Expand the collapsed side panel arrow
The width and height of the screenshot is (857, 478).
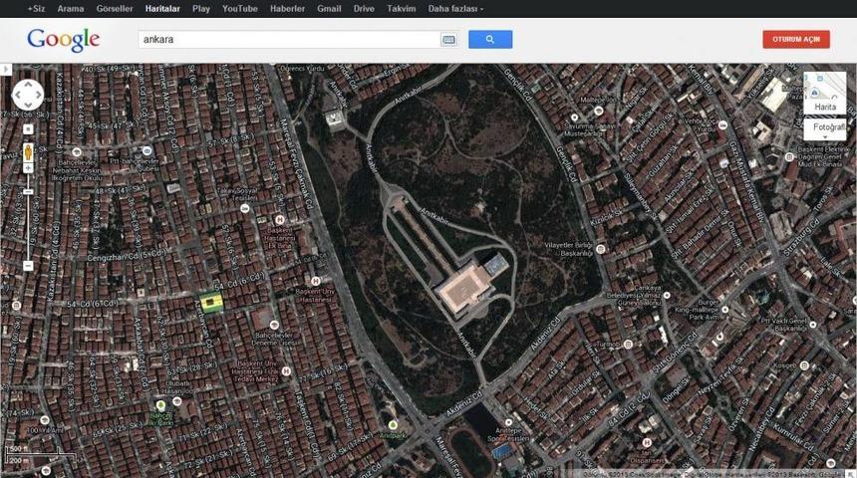(5, 70)
